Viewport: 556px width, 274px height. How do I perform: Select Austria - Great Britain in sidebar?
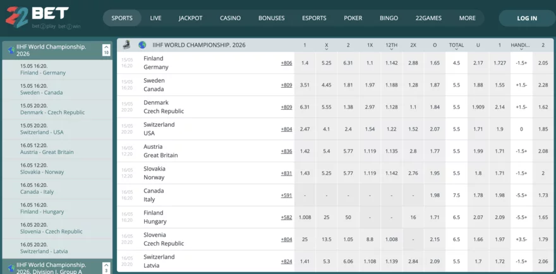(57, 149)
